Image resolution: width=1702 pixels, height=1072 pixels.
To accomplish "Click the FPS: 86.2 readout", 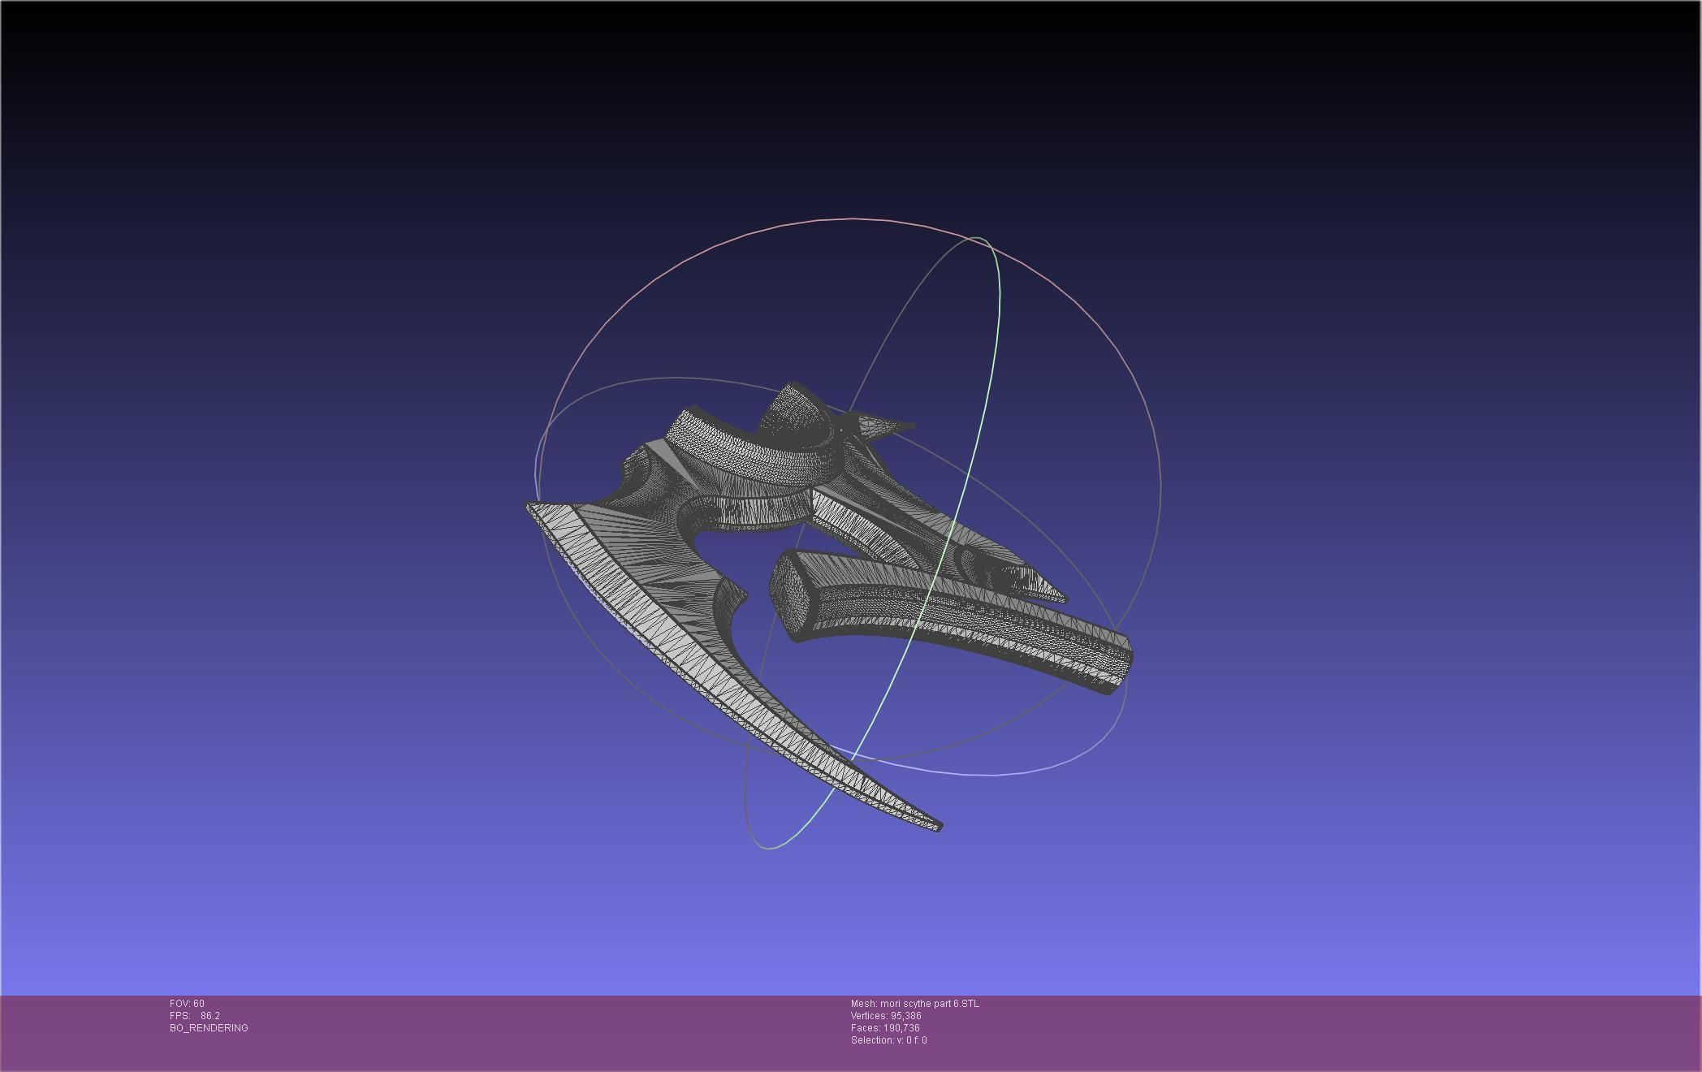I will [195, 1016].
